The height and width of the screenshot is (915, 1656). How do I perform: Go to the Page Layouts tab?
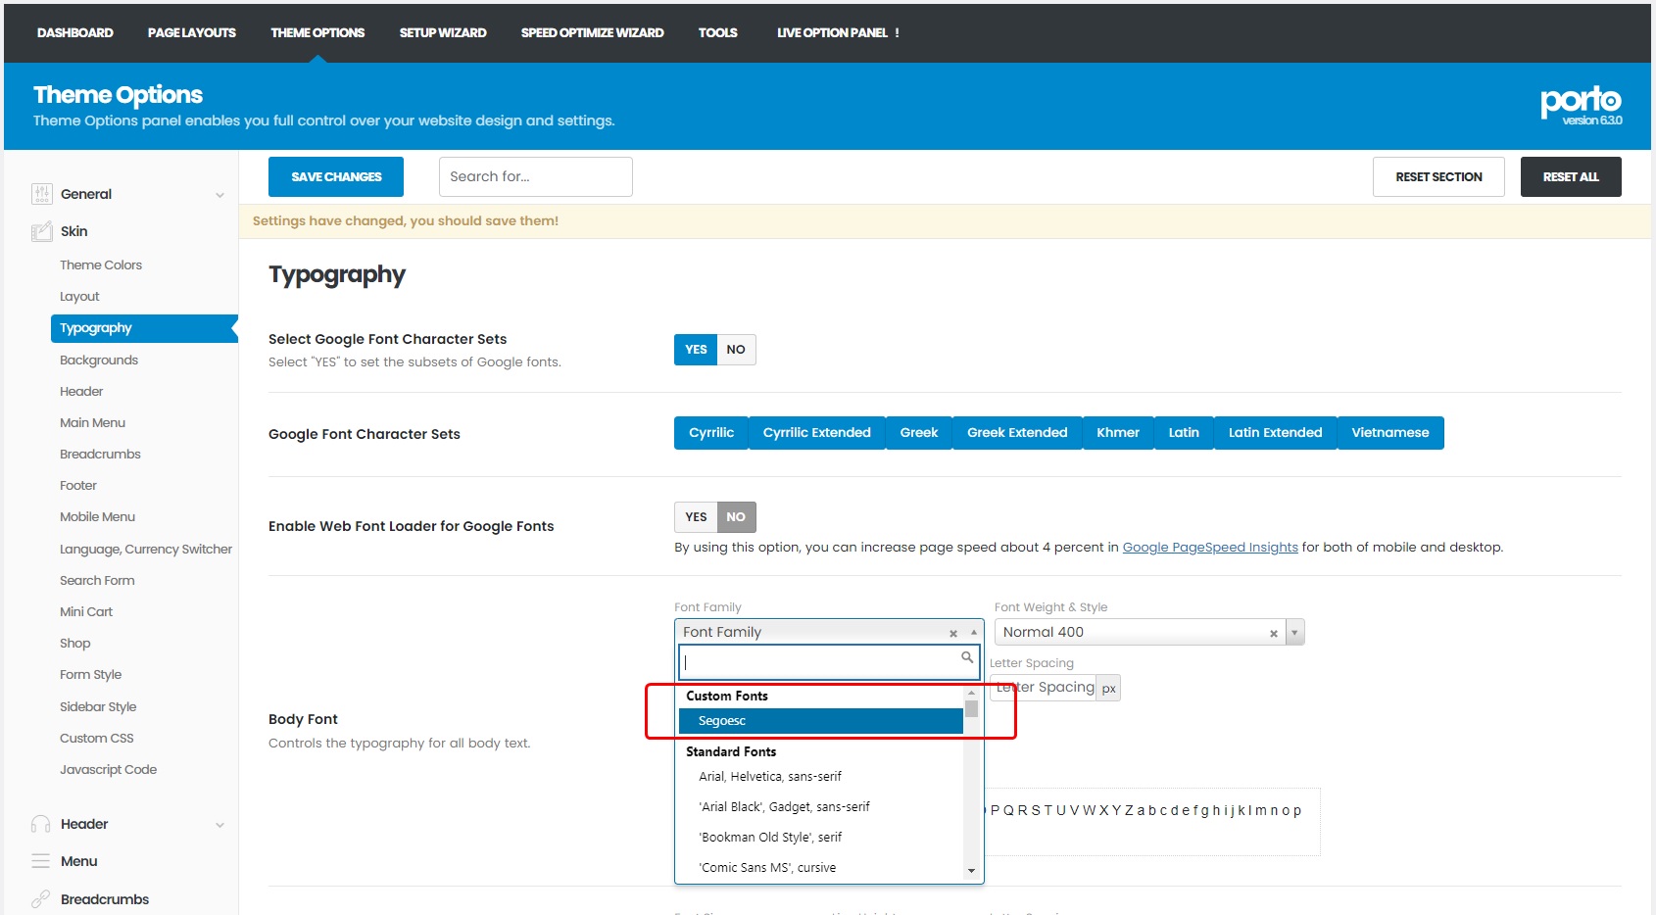(191, 32)
